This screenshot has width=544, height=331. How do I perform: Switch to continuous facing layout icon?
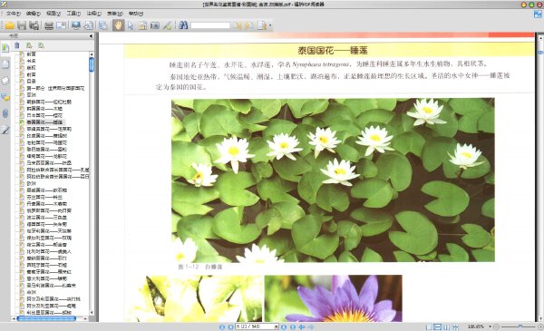[456, 326]
